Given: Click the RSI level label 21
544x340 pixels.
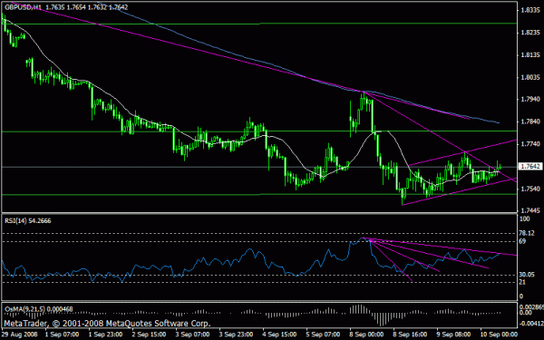Looking at the screenshot, I should click(x=522, y=282).
